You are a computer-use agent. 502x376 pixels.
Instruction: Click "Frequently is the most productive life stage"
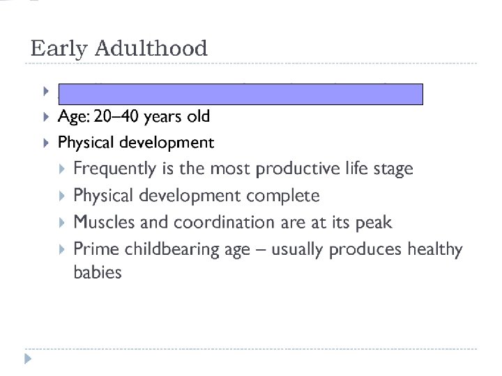tap(243, 169)
